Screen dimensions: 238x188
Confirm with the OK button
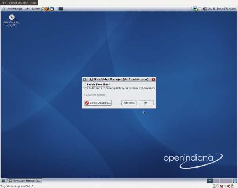click(x=146, y=103)
